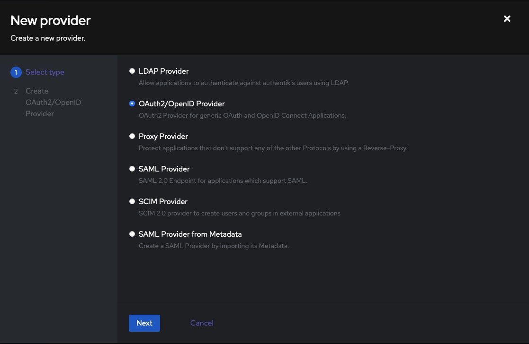Click the SCIM Provider label text
529x344 pixels.
pos(162,201)
